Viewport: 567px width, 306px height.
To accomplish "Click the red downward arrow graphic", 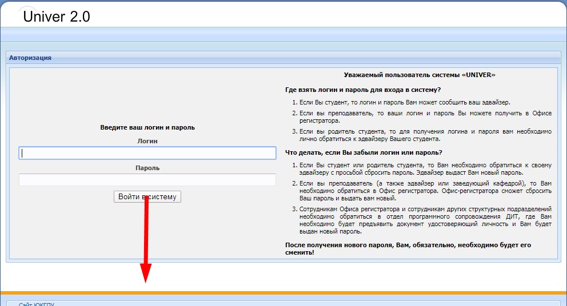I will click(146, 240).
